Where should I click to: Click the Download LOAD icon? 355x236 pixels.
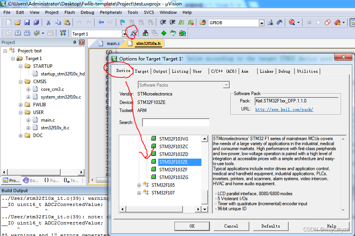click(63, 33)
